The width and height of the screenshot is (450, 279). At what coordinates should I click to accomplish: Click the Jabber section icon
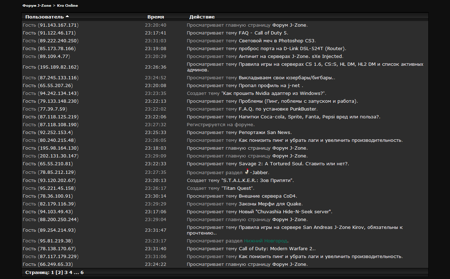pyautogui.click(x=247, y=171)
